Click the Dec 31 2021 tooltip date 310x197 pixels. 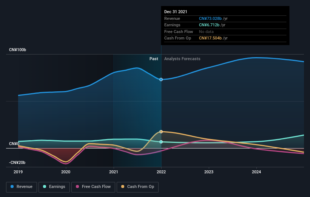pos(176,12)
